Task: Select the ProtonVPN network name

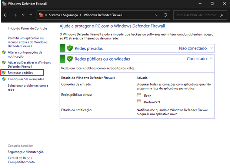Action: (x=152, y=102)
